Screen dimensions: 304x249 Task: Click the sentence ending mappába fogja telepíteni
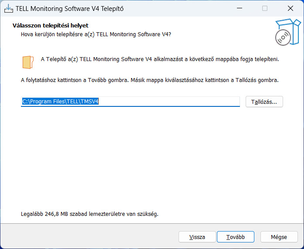[x=160, y=59]
